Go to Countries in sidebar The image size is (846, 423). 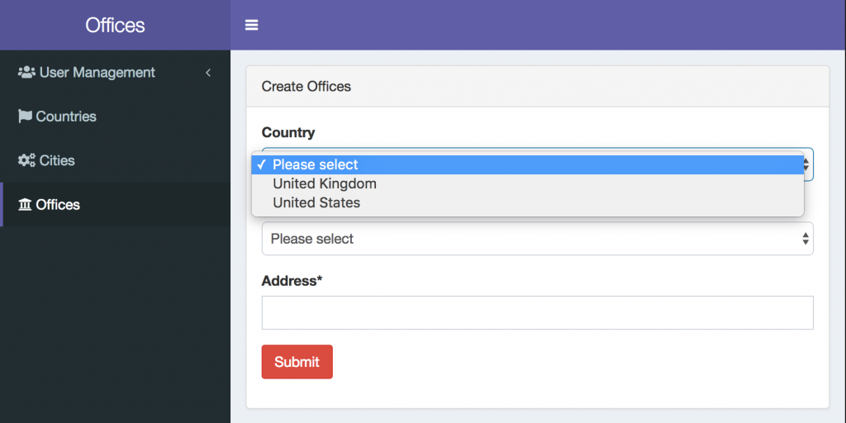(115, 116)
